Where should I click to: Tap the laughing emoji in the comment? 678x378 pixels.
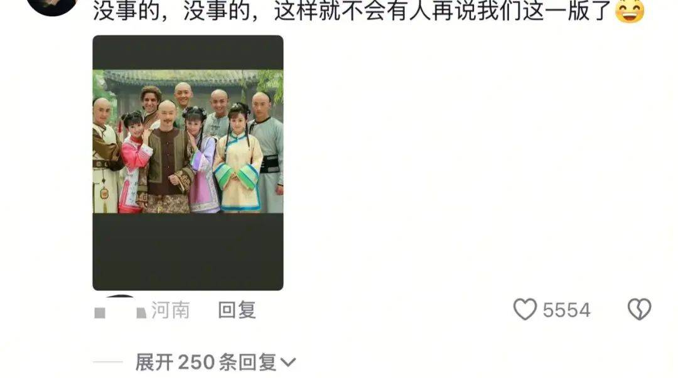pos(630,10)
